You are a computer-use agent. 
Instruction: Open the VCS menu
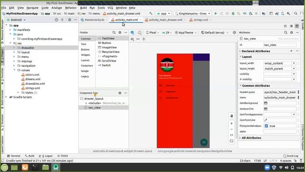coord(110,8)
